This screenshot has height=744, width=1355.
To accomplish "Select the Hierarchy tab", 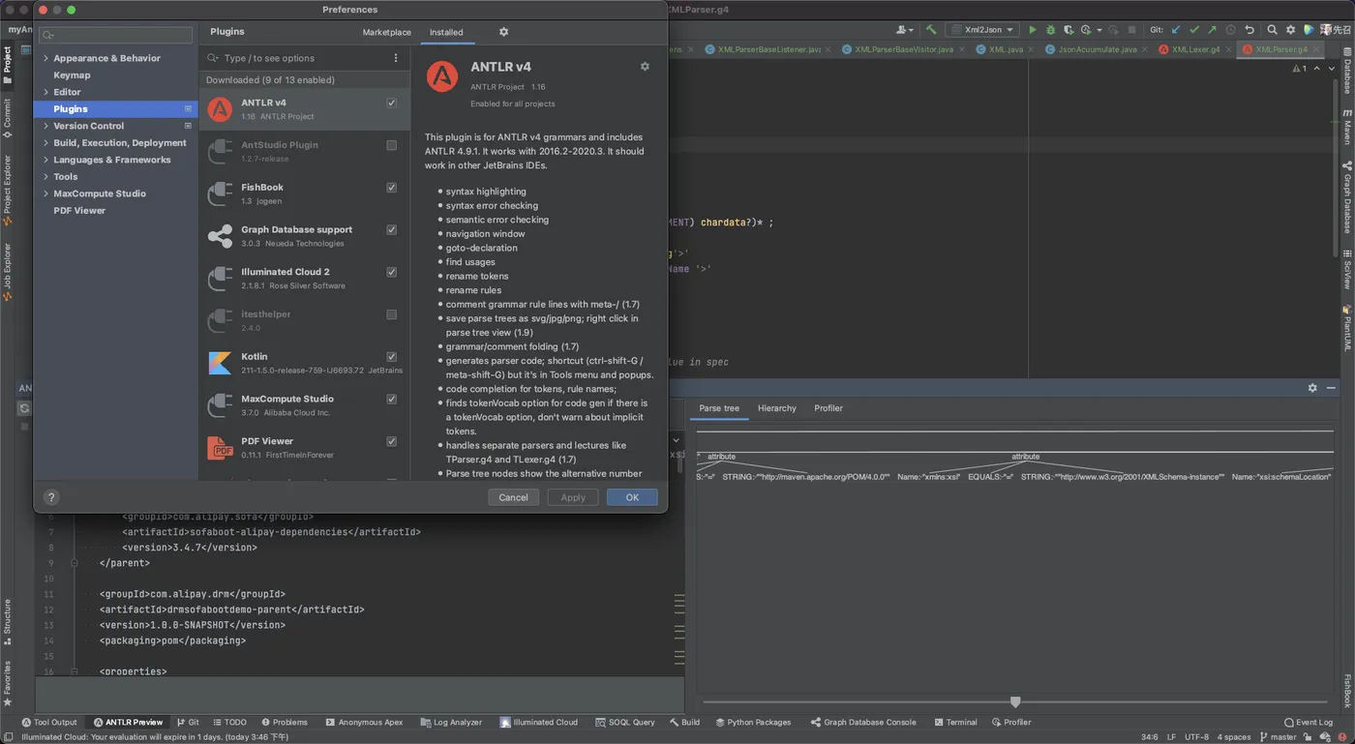I will point(777,408).
